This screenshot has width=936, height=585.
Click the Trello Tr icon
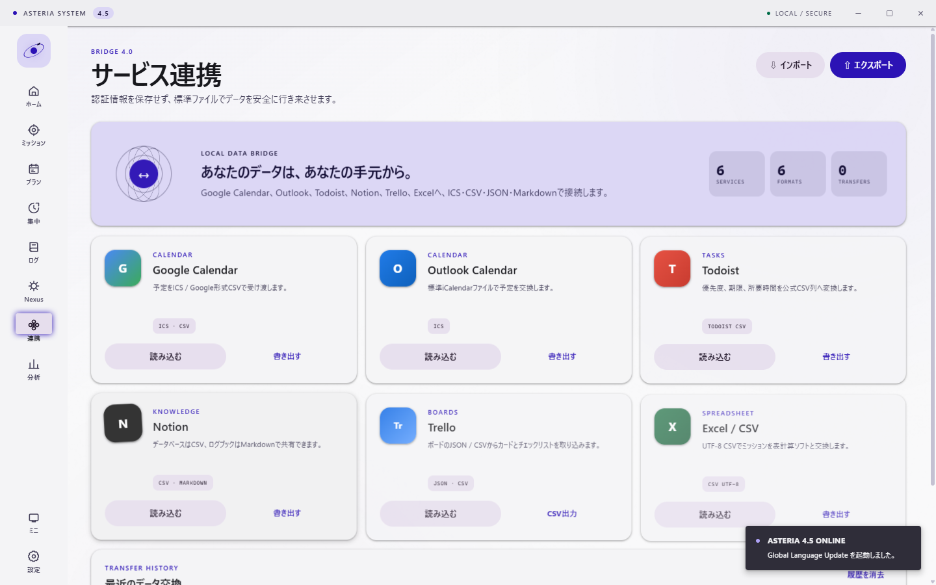(398, 426)
